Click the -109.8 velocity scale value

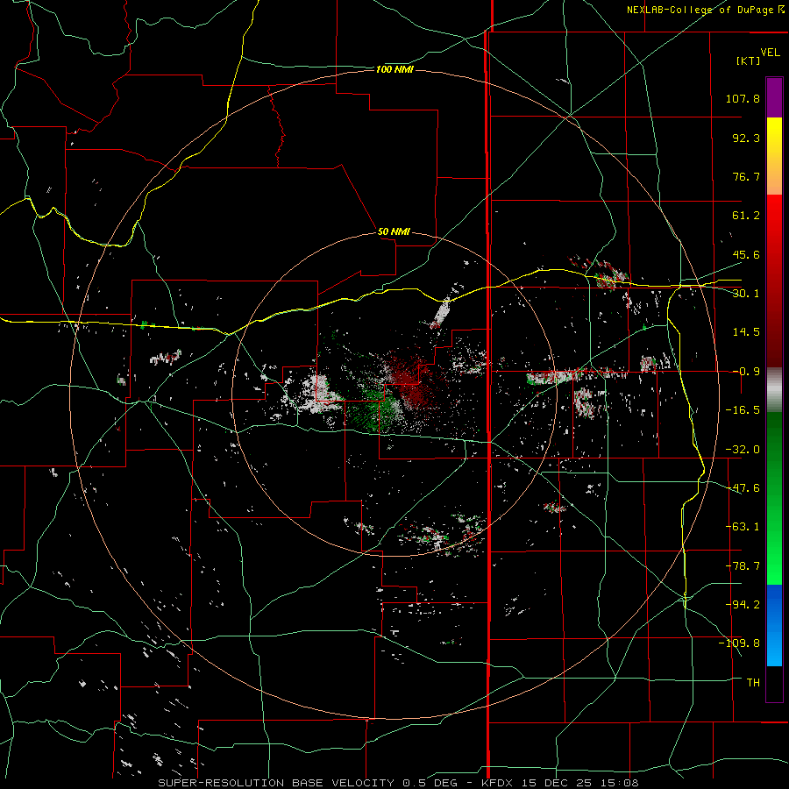click(739, 643)
